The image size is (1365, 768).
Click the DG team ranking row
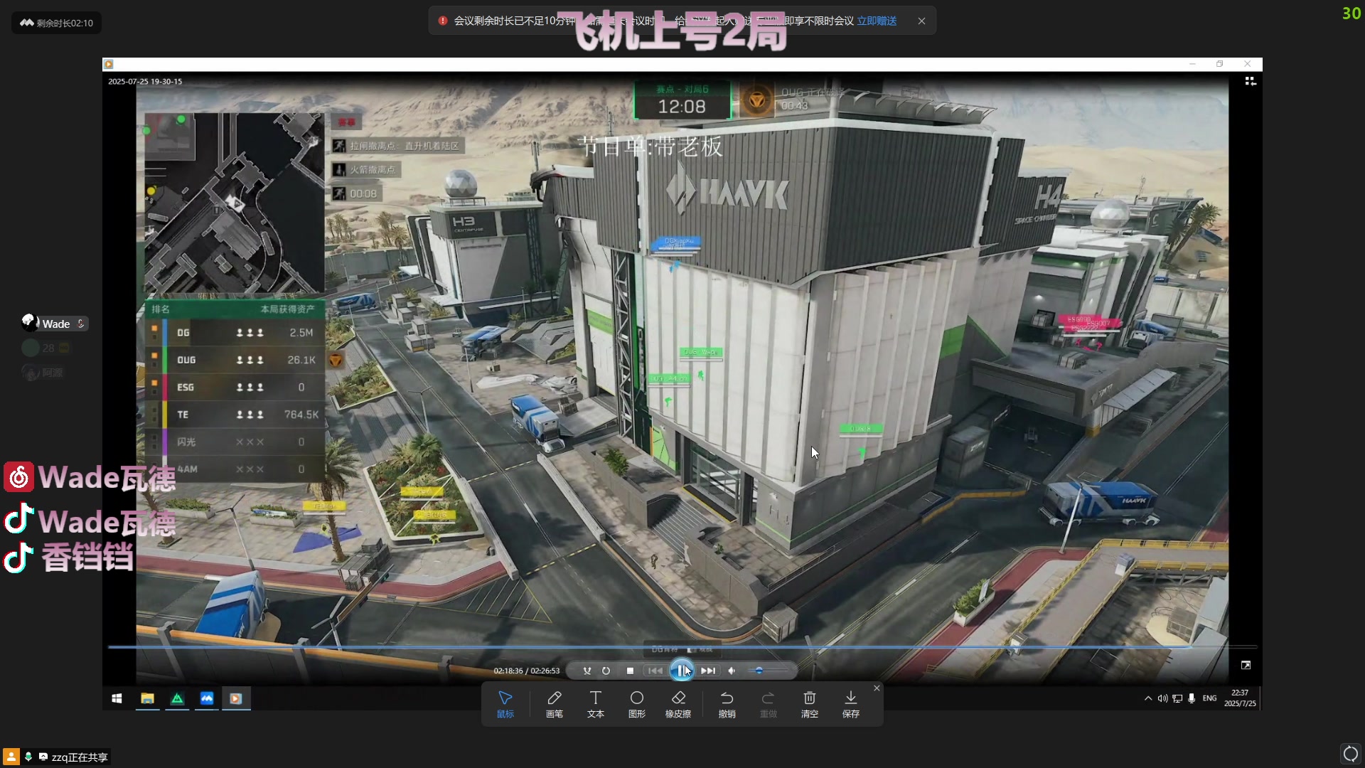[235, 333]
